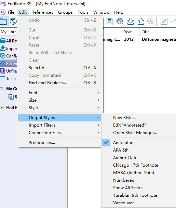Screen dimensions: 176x208
Task: Click the find full text PDF icon
Action: click(151, 21)
